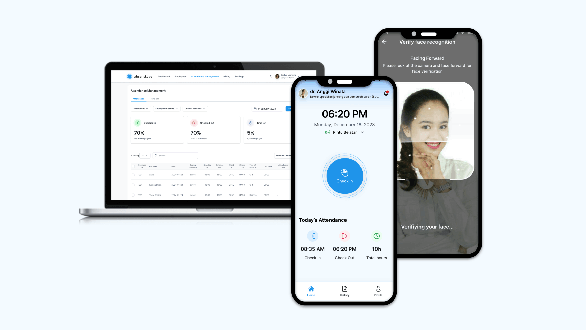This screenshot has width=586, height=330.
Task: Click the Attendance Management menu item
Action: tap(205, 77)
